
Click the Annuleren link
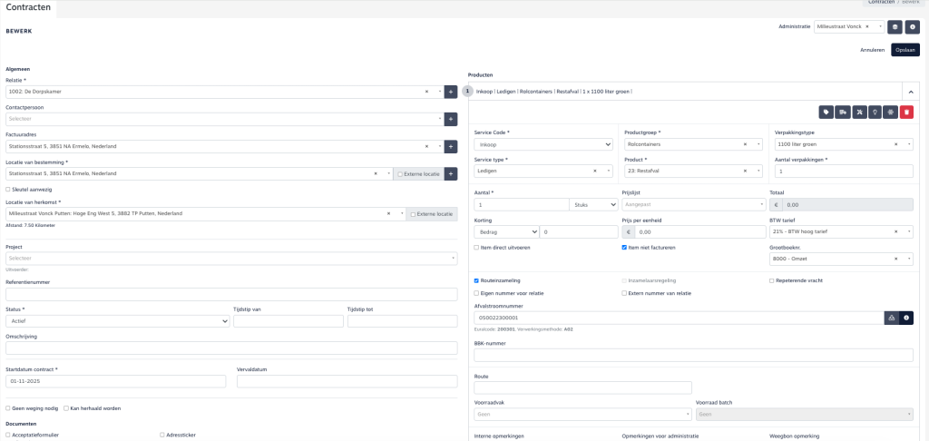click(x=872, y=49)
